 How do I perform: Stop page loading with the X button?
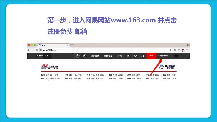point(37,50)
